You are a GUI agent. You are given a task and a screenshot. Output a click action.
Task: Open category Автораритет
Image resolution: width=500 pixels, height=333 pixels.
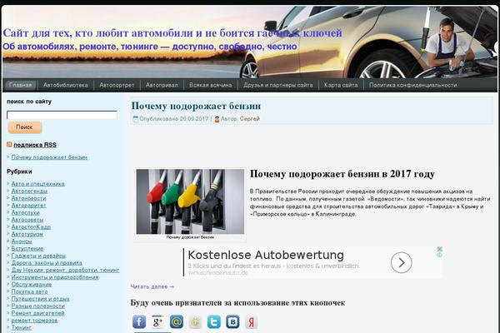click(x=28, y=206)
